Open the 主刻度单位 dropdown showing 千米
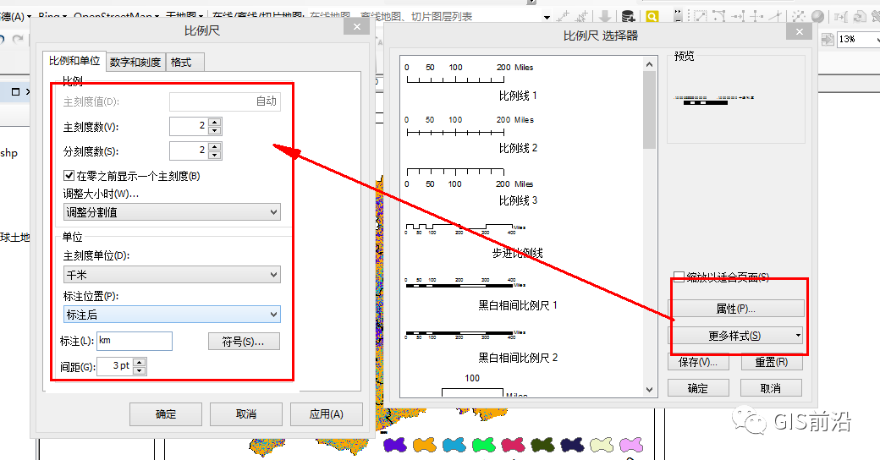 tap(172, 275)
